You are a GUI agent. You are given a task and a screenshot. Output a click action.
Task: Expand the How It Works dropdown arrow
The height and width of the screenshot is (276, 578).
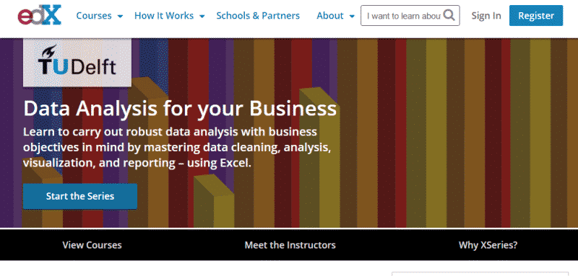pyautogui.click(x=202, y=16)
